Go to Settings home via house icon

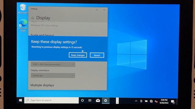33,18
